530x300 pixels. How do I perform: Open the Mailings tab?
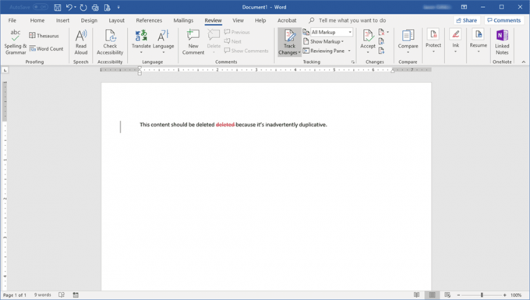[183, 20]
